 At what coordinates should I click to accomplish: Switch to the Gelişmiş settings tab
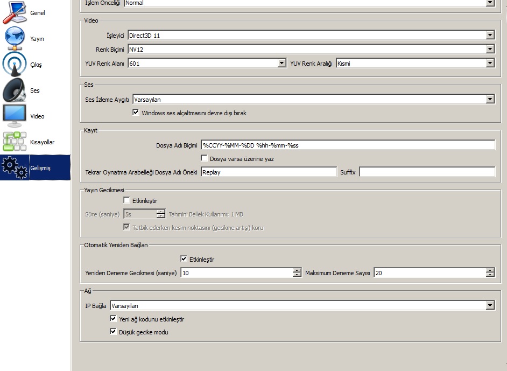coord(35,167)
